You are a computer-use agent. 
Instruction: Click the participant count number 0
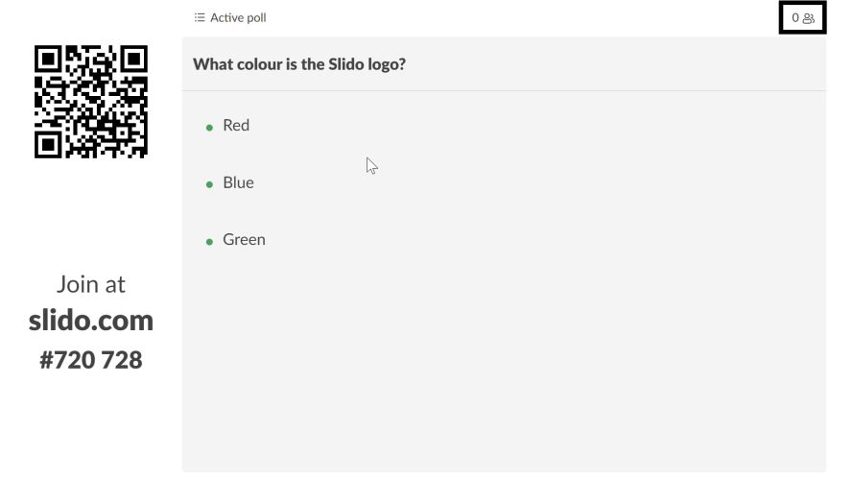click(x=795, y=17)
